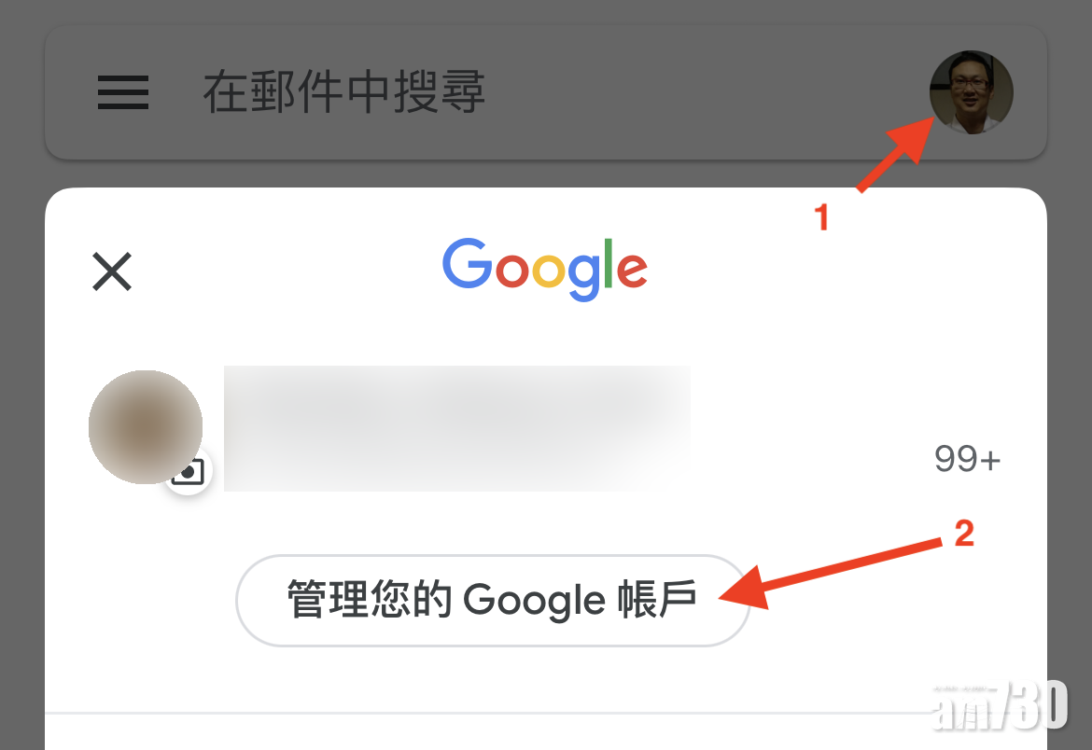
Task: Click the 99+ unread mail count
Action: click(x=967, y=459)
